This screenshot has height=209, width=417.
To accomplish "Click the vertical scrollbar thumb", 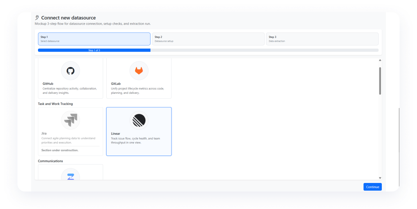I will coord(380,81).
